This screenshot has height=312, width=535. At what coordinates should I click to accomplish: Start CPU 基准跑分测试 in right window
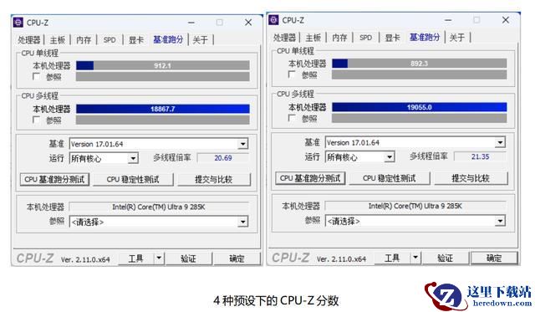click(310, 178)
